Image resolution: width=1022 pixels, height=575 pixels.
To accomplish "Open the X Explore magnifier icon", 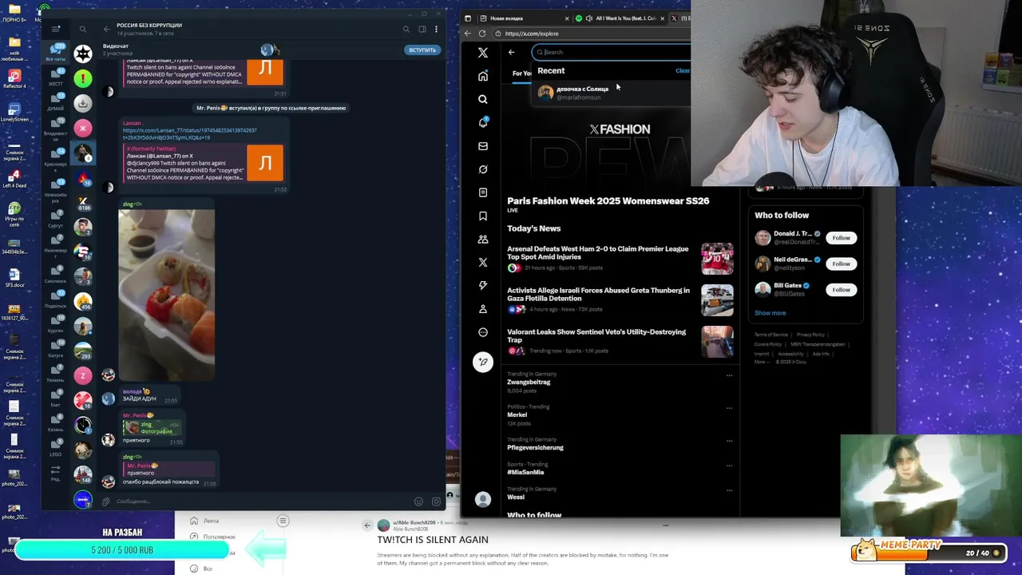I will (483, 99).
